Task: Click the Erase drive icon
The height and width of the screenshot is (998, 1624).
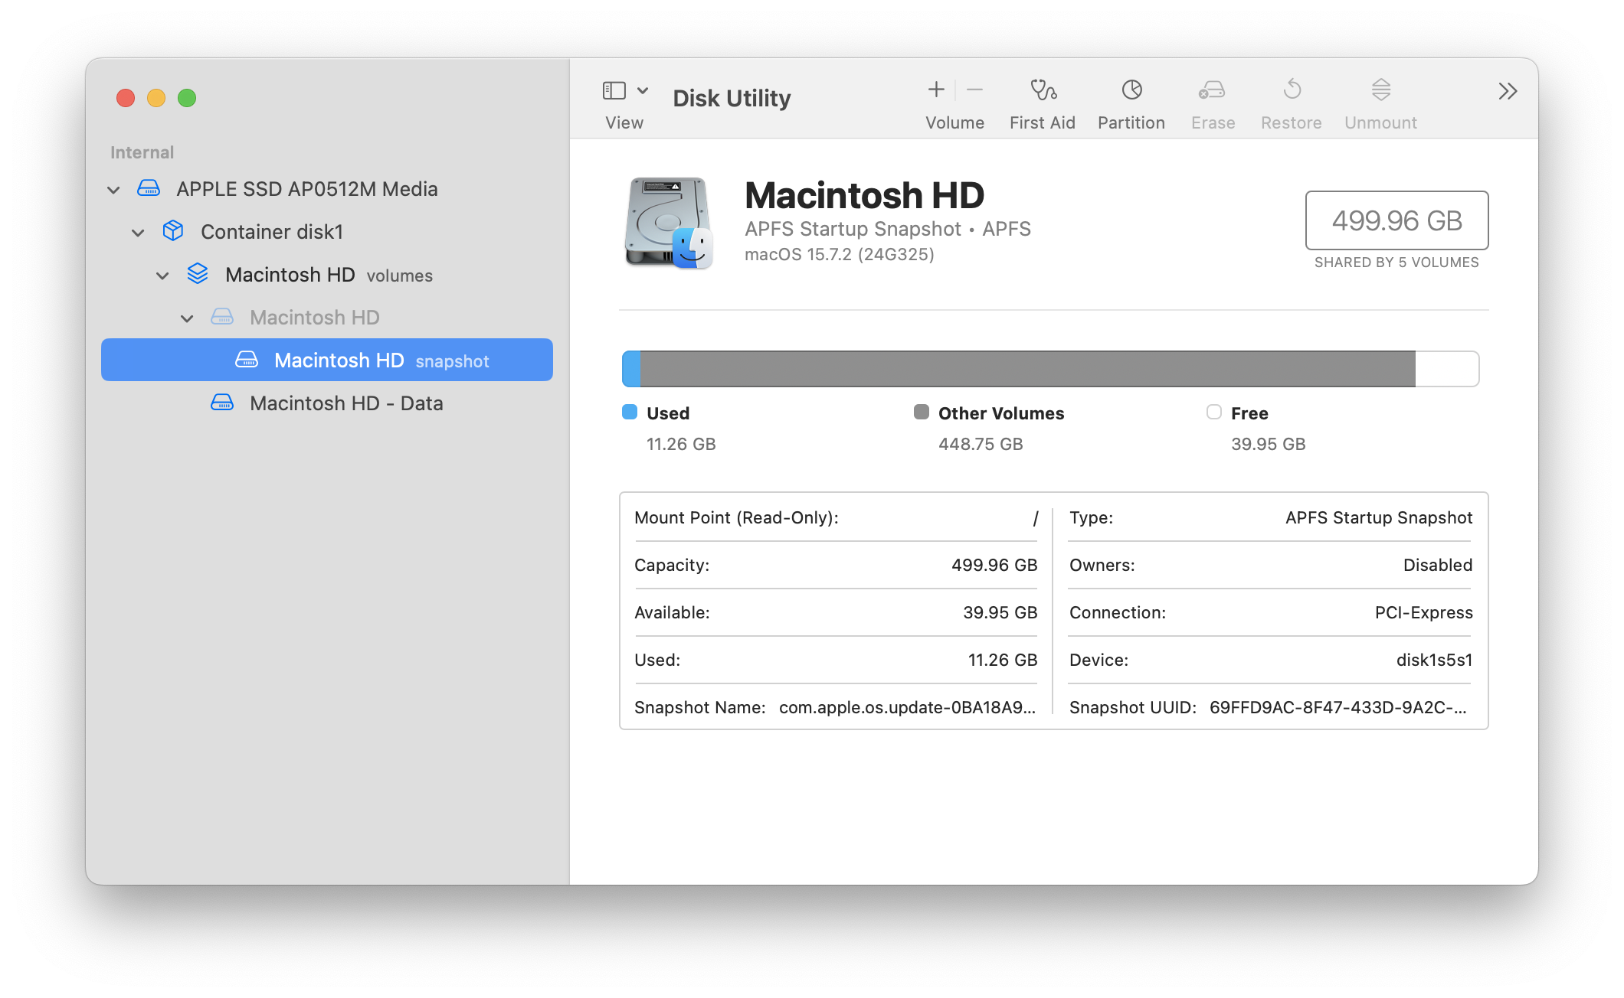Action: [x=1212, y=90]
